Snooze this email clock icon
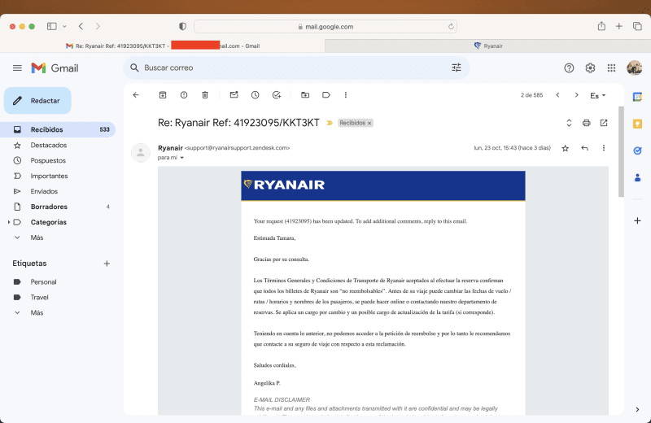Screen dimensions: 651x423 pyautogui.click(x=256, y=95)
